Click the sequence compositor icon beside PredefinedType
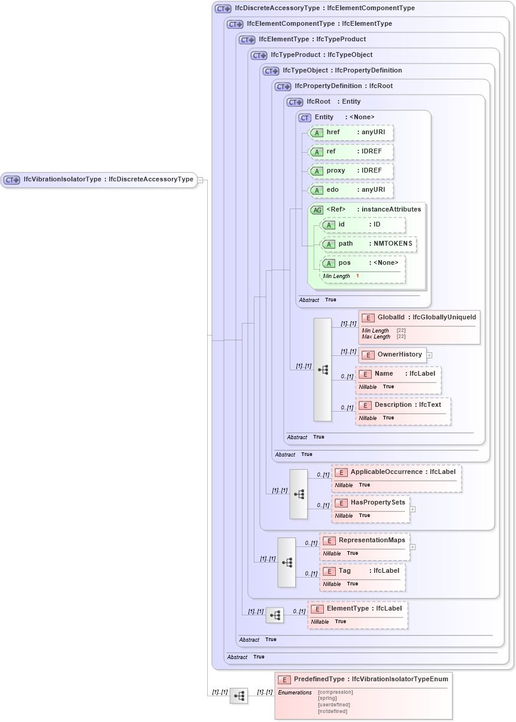 (x=238, y=696)
